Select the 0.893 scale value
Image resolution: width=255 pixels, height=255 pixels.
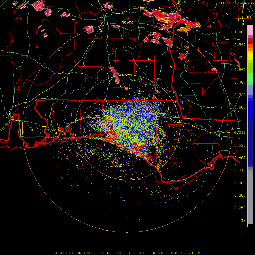coord(240,57)
